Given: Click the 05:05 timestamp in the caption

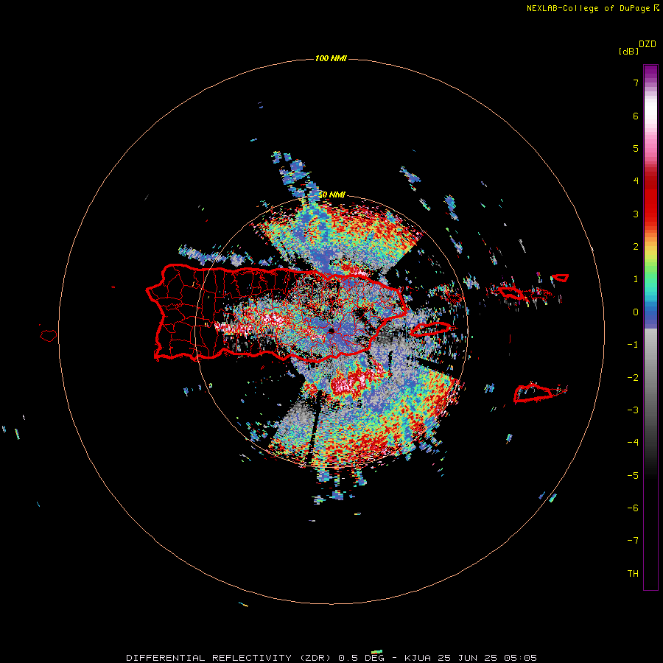Looking at the screenshot, I should [x=521, y=658].
